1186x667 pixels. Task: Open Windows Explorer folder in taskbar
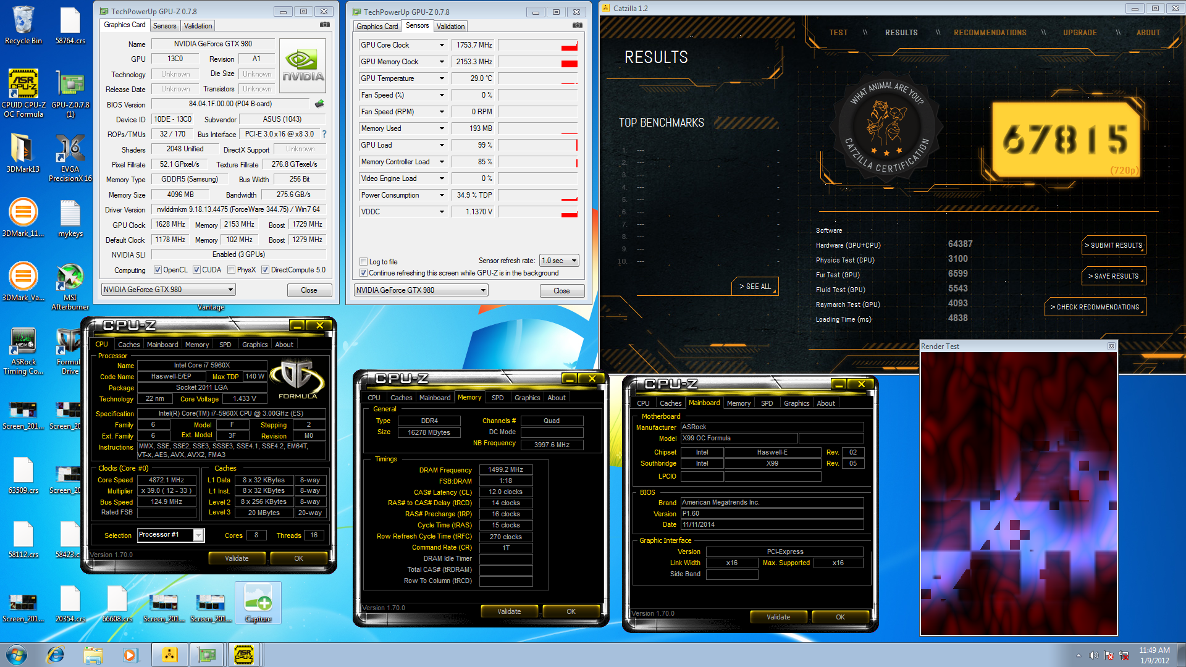point(93,655)
